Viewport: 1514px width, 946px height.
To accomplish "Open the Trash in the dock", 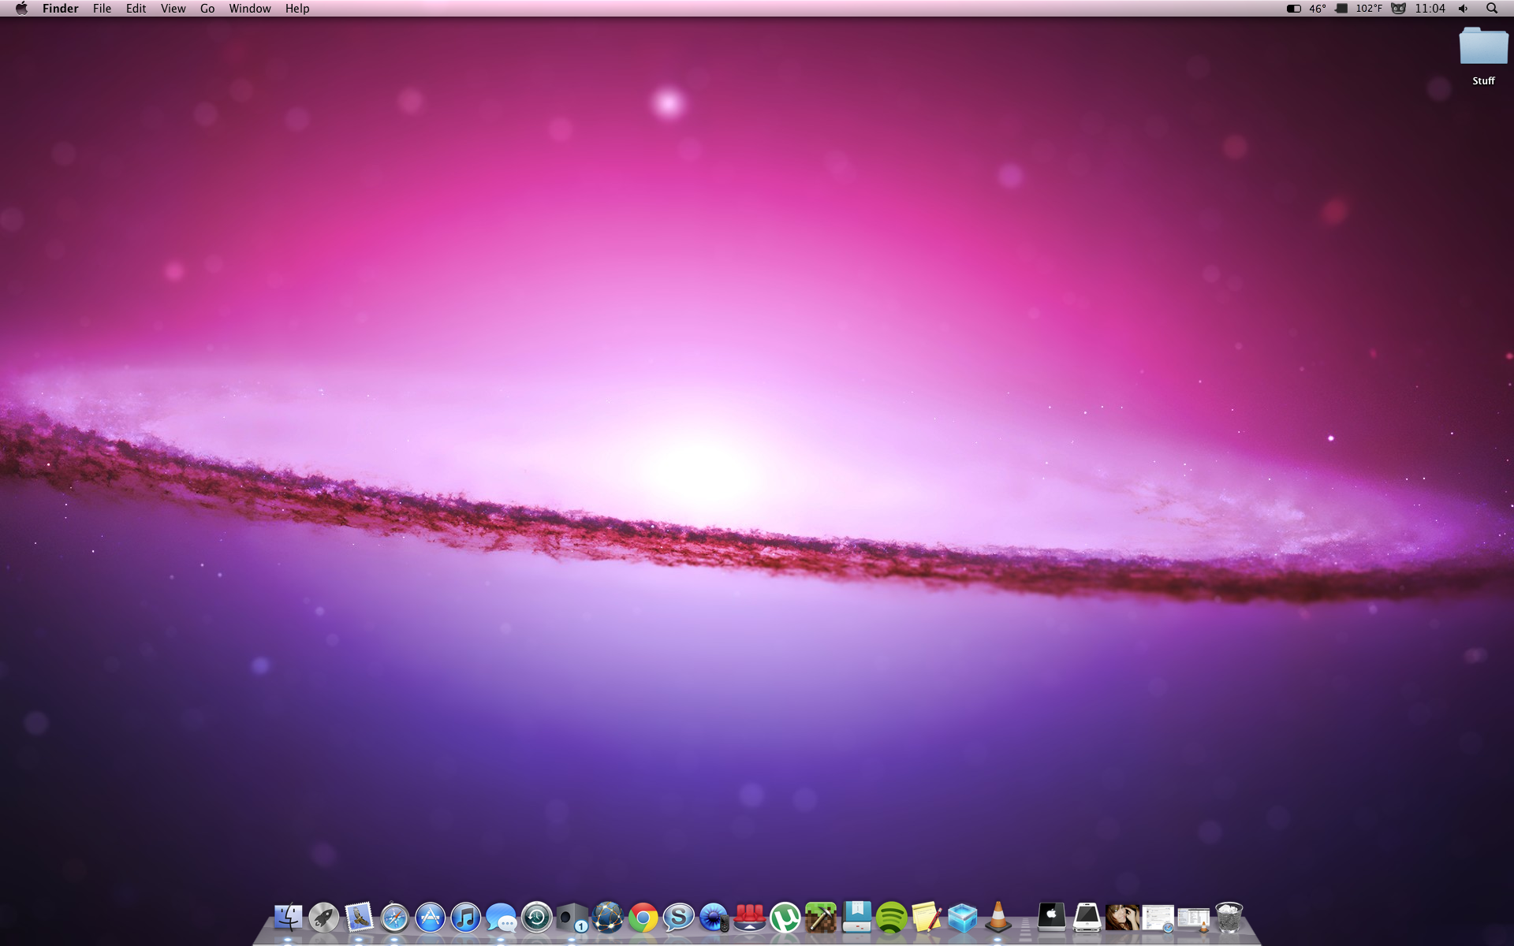I will [x=1229, y=918].
